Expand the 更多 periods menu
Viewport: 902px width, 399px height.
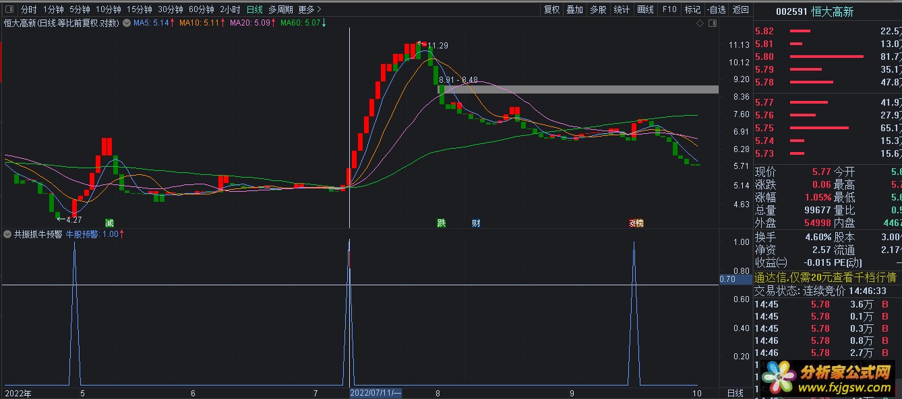pyautogui.click(x=309, y=9)
